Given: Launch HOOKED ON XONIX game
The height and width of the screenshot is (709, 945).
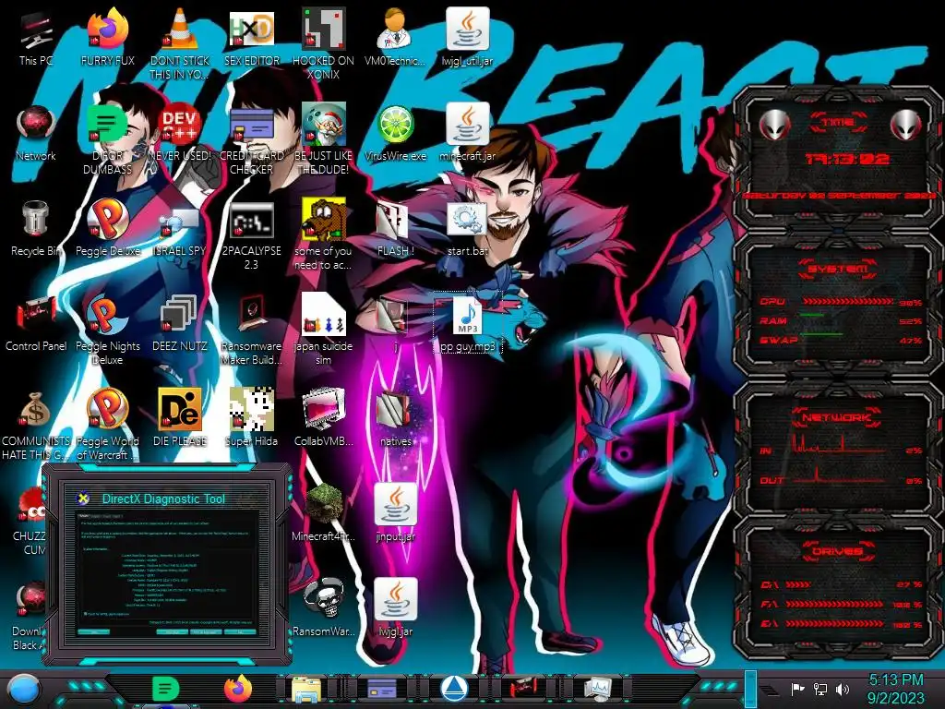Looking at the screenshot, I should (x=323, y=43).
